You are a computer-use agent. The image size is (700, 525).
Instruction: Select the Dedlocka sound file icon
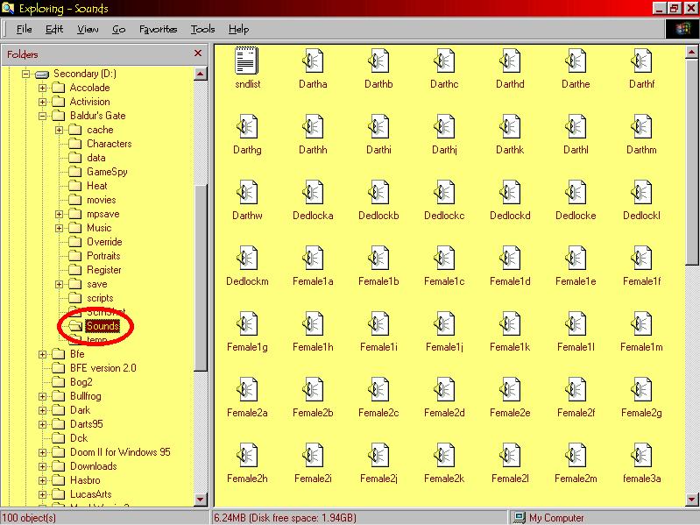[313, 194]
